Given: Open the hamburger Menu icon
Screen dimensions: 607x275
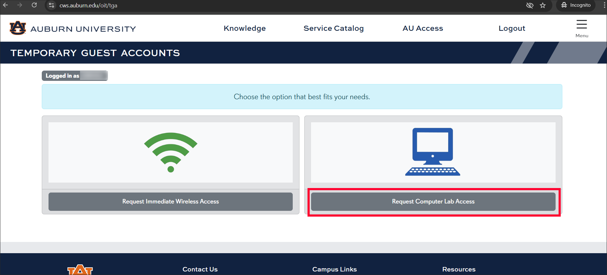Looking at the screenshot, I should tap(581, 25).
